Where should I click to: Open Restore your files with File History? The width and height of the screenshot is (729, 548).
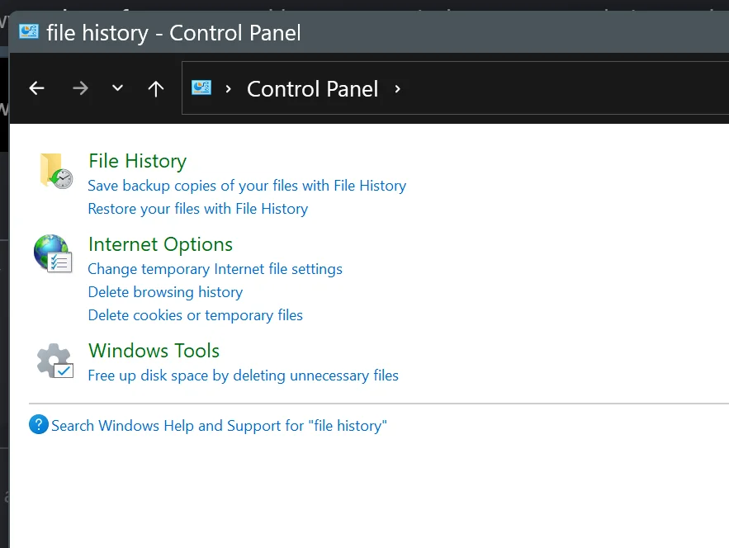(x=197, y=209)
